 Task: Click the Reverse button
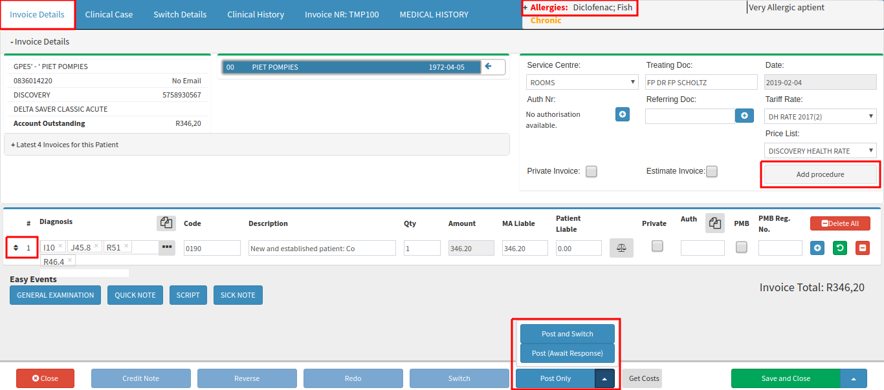(x=247, y=378)
